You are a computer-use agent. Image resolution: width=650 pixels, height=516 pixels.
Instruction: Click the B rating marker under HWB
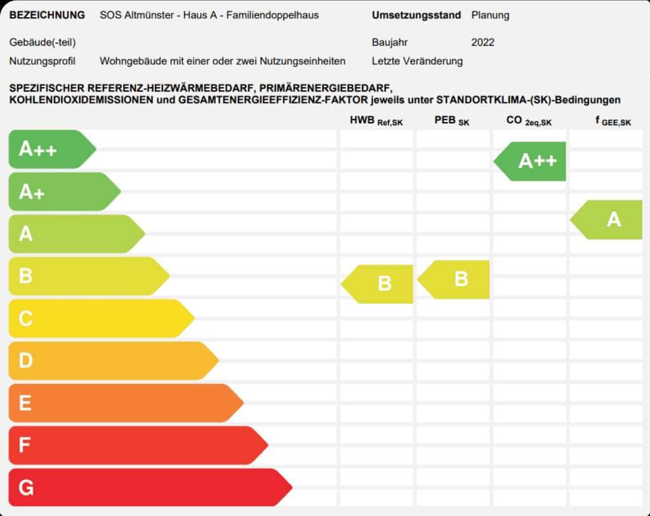coord(378,283)
